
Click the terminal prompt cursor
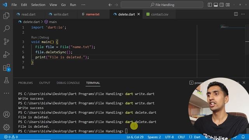click(126, 131)
